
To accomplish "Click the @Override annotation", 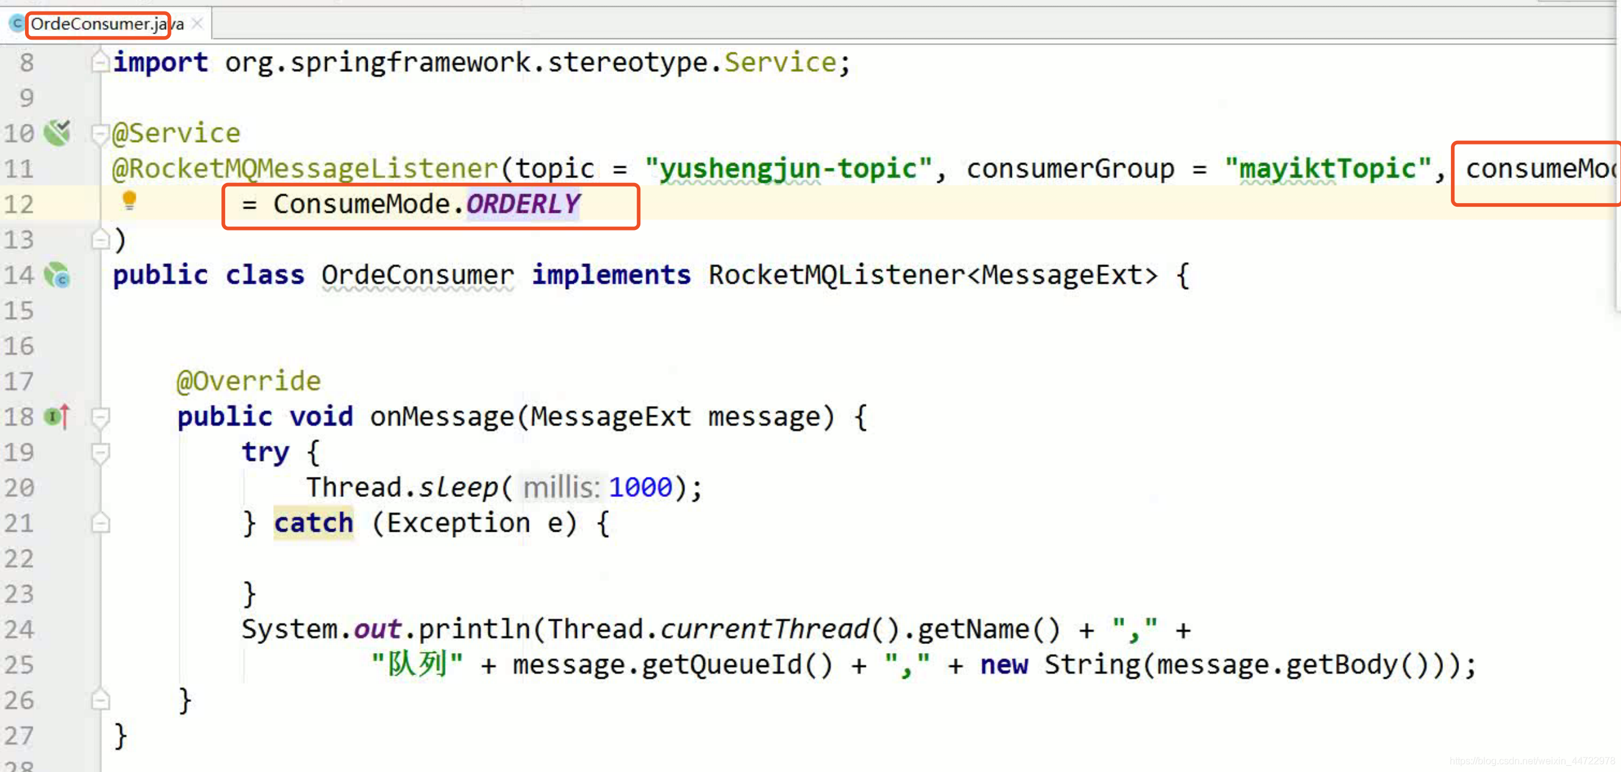I will pos(249,381).
